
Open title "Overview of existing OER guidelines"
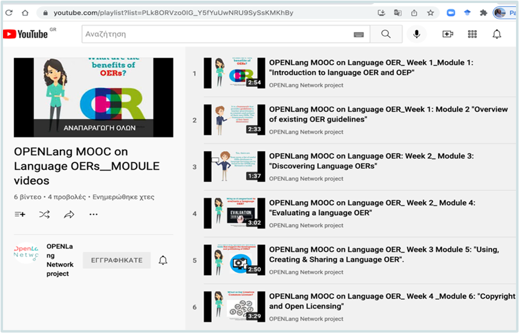(x=388, y=114)
